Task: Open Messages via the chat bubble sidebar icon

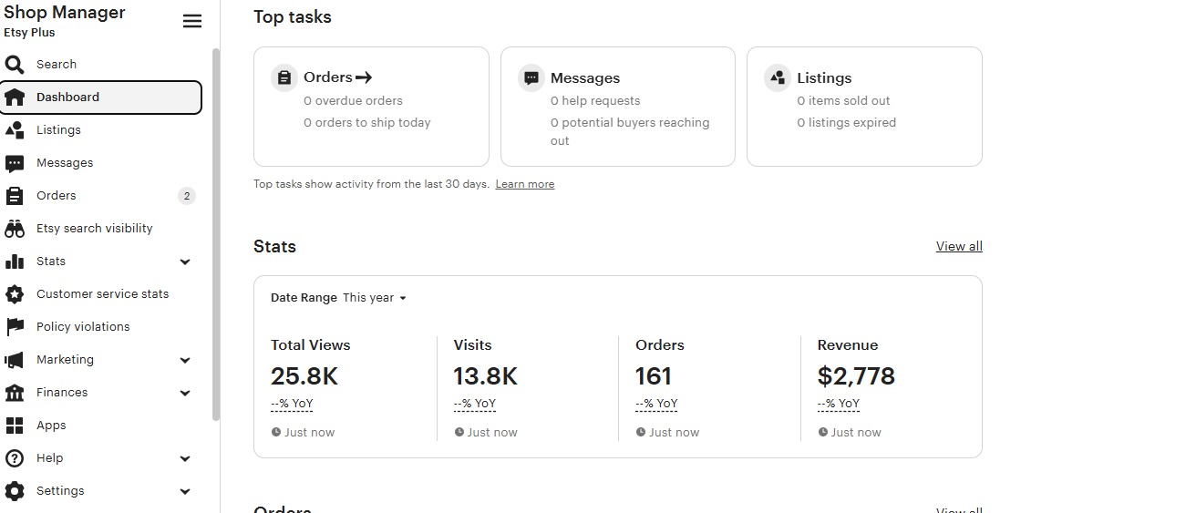Action: click(15, 163)
